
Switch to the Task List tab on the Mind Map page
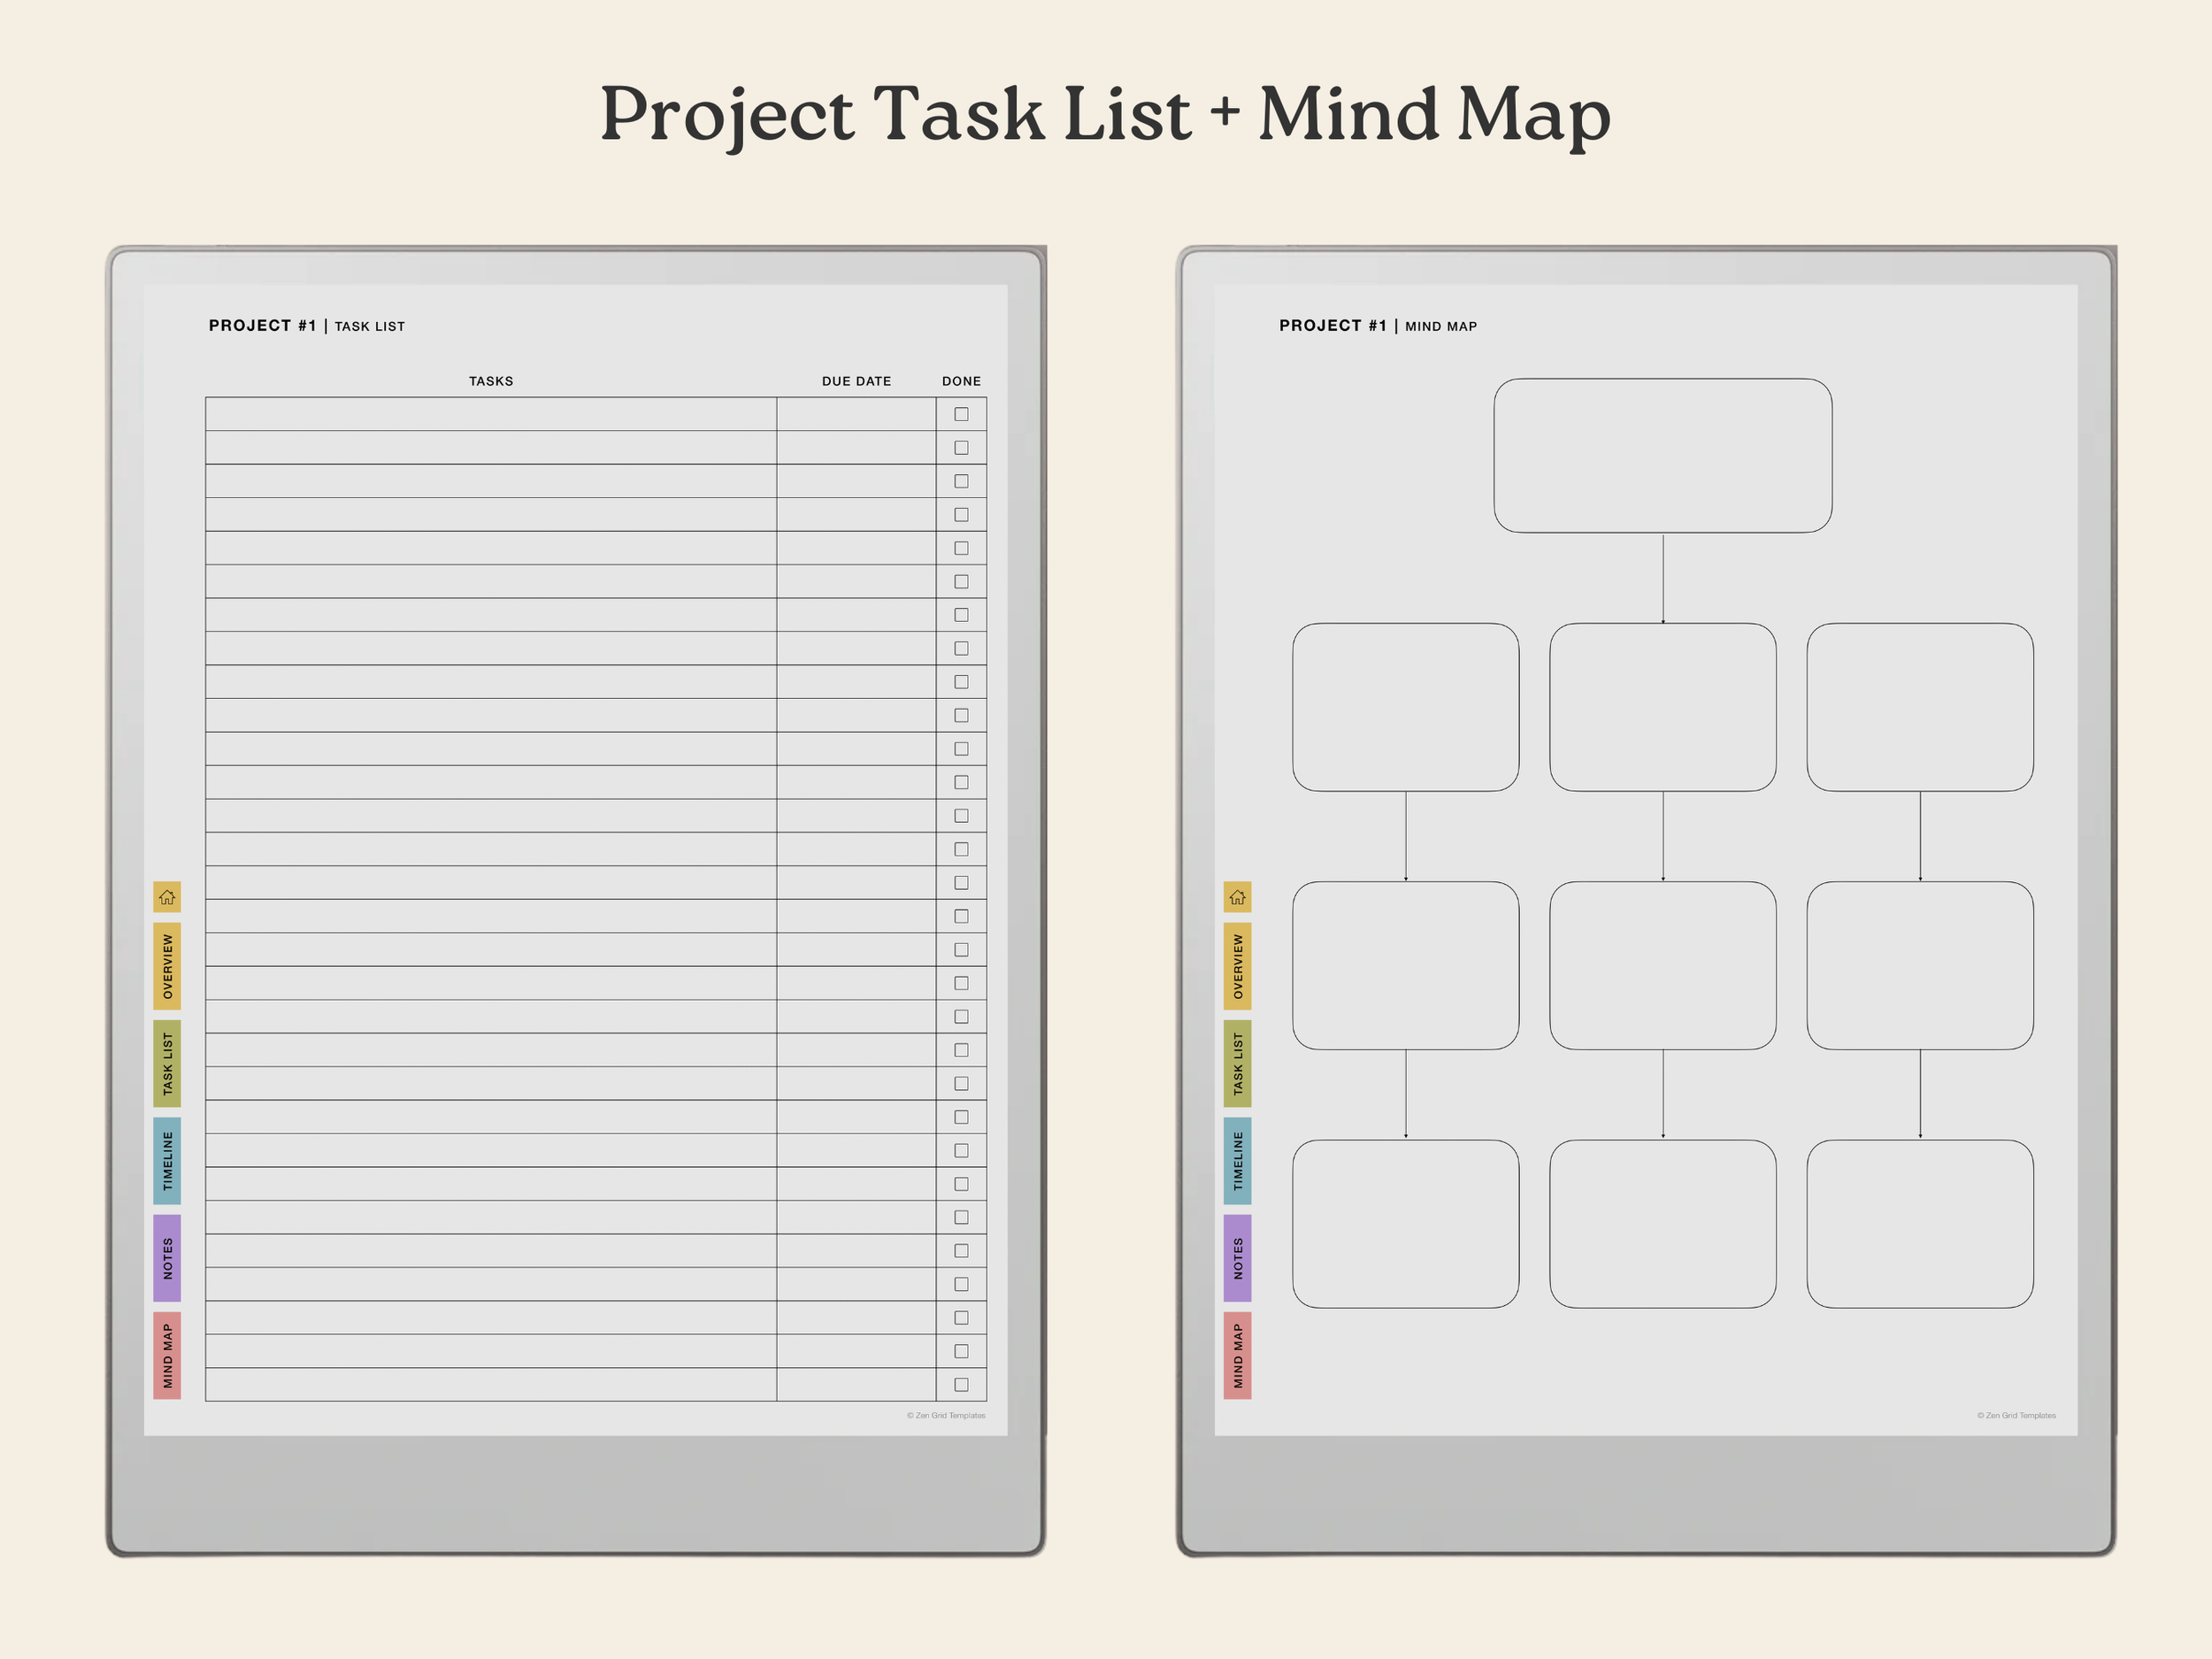[x=1237, y=1063]
